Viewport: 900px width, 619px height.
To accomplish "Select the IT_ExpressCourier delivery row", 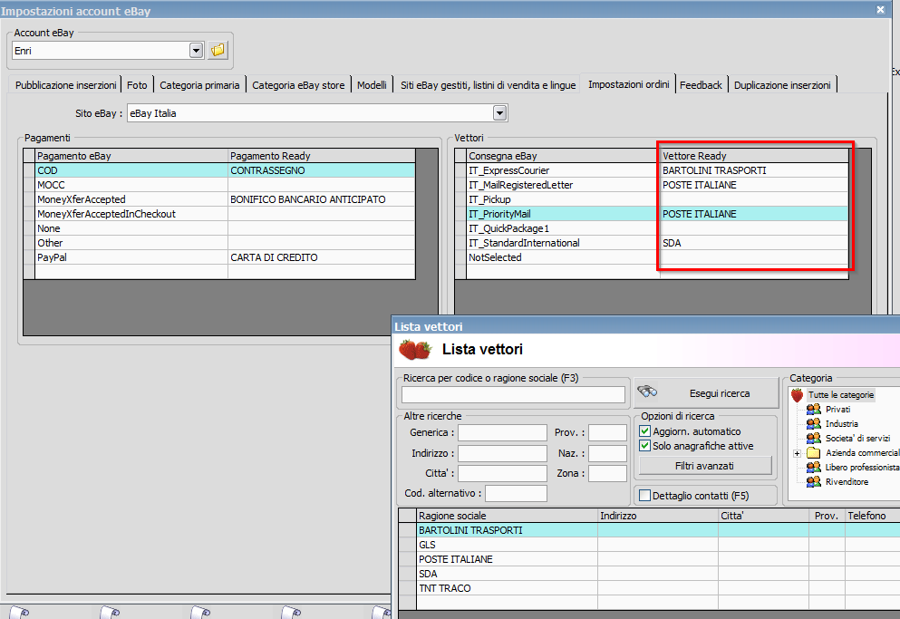I will click(x=652, y=170).
